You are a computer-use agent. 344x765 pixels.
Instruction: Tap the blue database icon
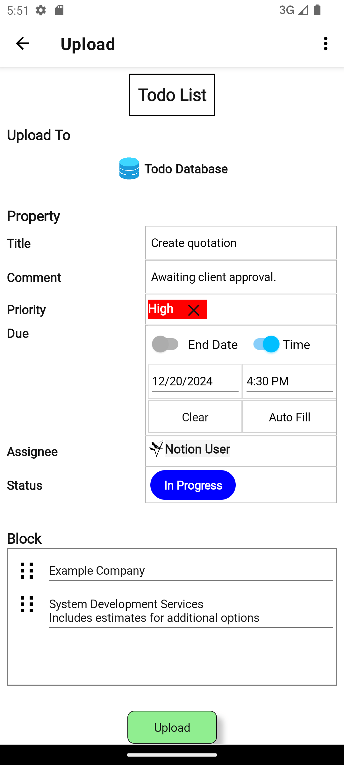129,169
